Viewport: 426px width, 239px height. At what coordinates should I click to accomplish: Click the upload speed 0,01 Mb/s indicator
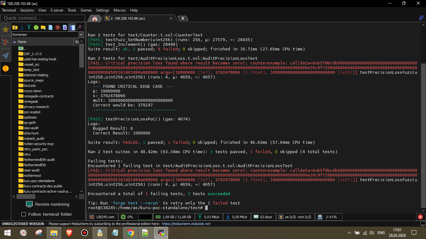pos(209,217)
